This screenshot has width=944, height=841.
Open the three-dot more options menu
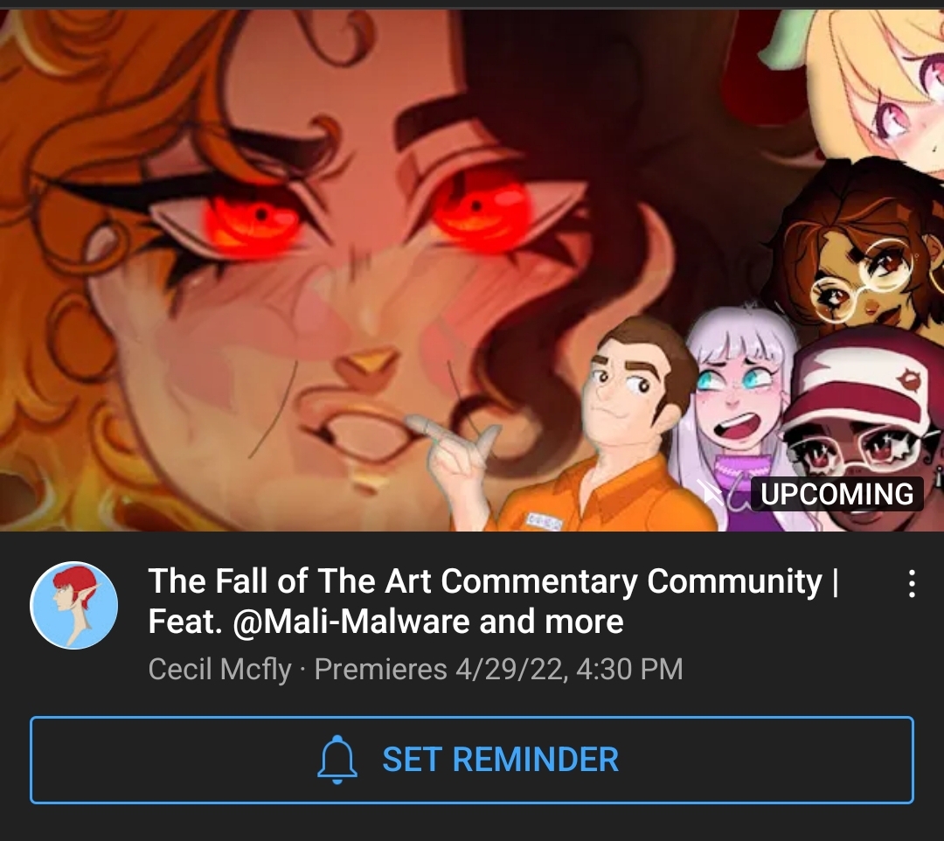912,583
